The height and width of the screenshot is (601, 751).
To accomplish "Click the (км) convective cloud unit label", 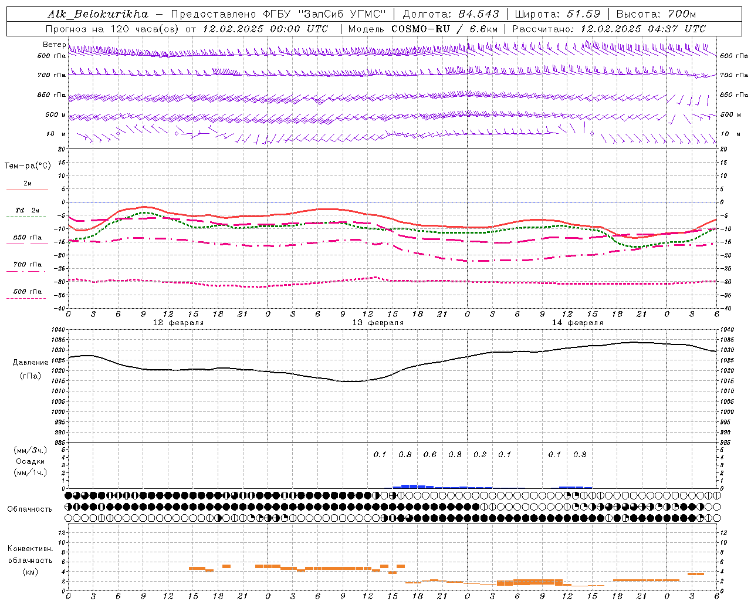I will (30, 572).
